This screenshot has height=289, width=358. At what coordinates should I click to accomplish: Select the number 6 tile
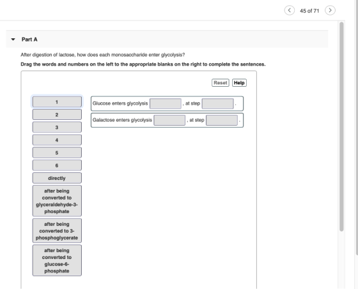(x=57, y=165)
